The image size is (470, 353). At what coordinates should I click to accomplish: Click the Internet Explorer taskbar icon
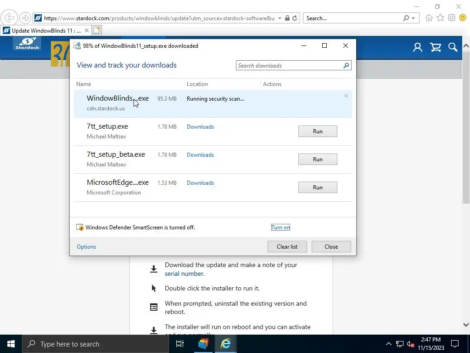pyautogui.click(x=226, y=344)
